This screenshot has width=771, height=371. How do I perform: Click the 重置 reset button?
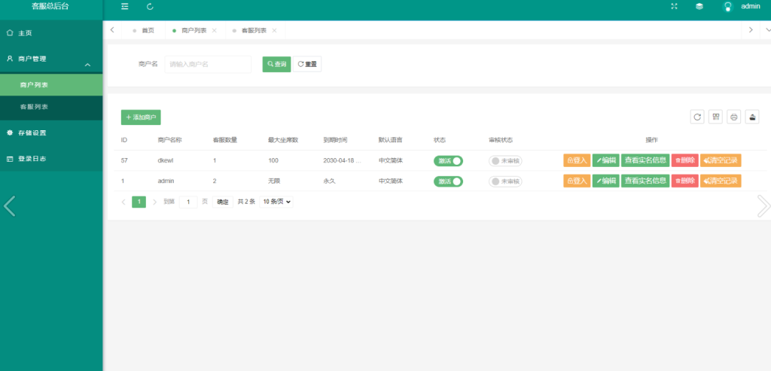point(307,64)
